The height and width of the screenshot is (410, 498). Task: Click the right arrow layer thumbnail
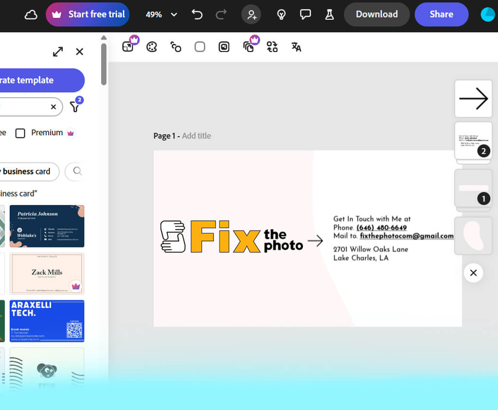473,99
